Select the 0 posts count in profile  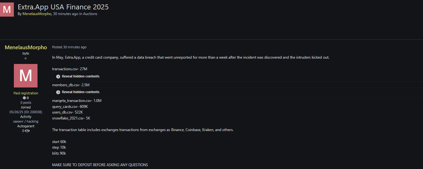click(x=26, y=103)
